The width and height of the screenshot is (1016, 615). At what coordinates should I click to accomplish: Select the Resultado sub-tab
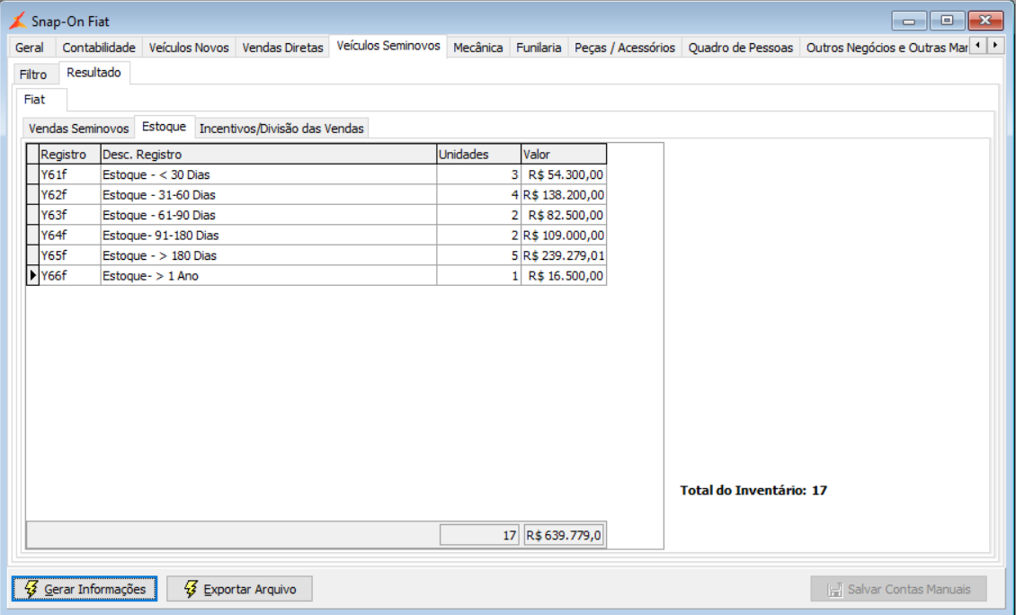[x=94, y=73]
